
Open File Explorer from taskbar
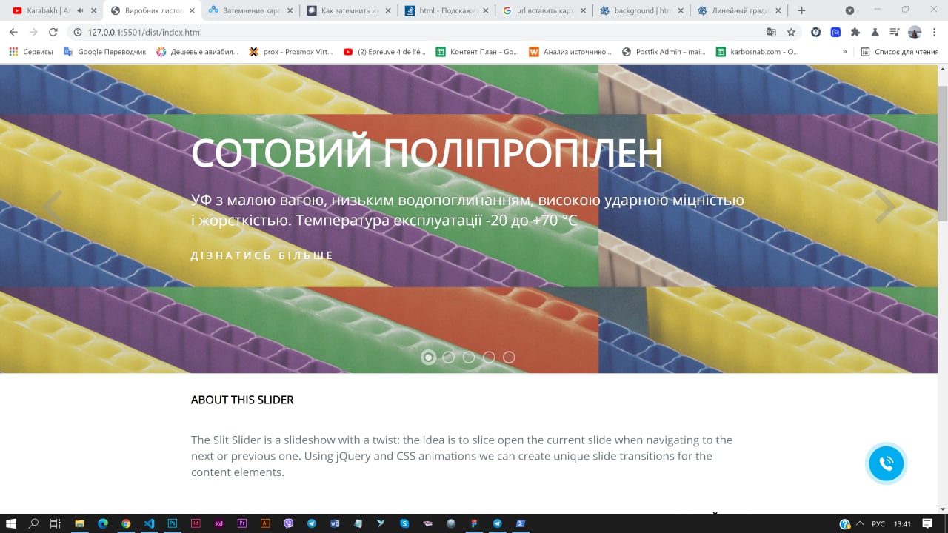point(79,523)
